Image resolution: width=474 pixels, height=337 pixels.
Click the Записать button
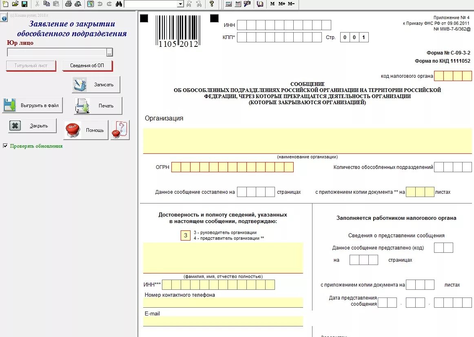[x=96, y=85]
